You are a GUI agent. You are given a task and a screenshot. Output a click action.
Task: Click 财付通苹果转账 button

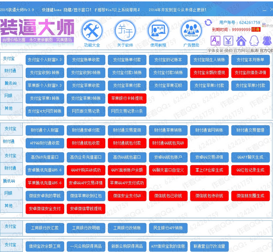pos(168,130)
